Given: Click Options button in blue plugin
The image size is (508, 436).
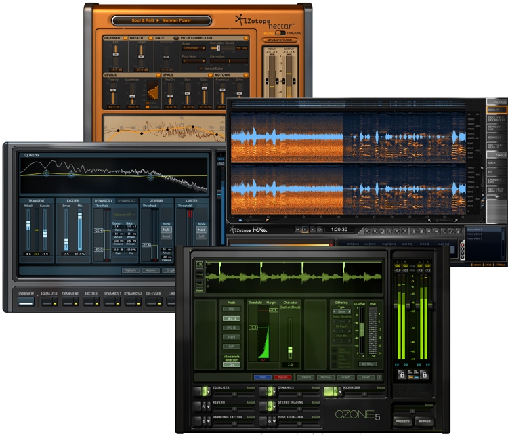Looking at the screenshot, I should tap(131, 271).
